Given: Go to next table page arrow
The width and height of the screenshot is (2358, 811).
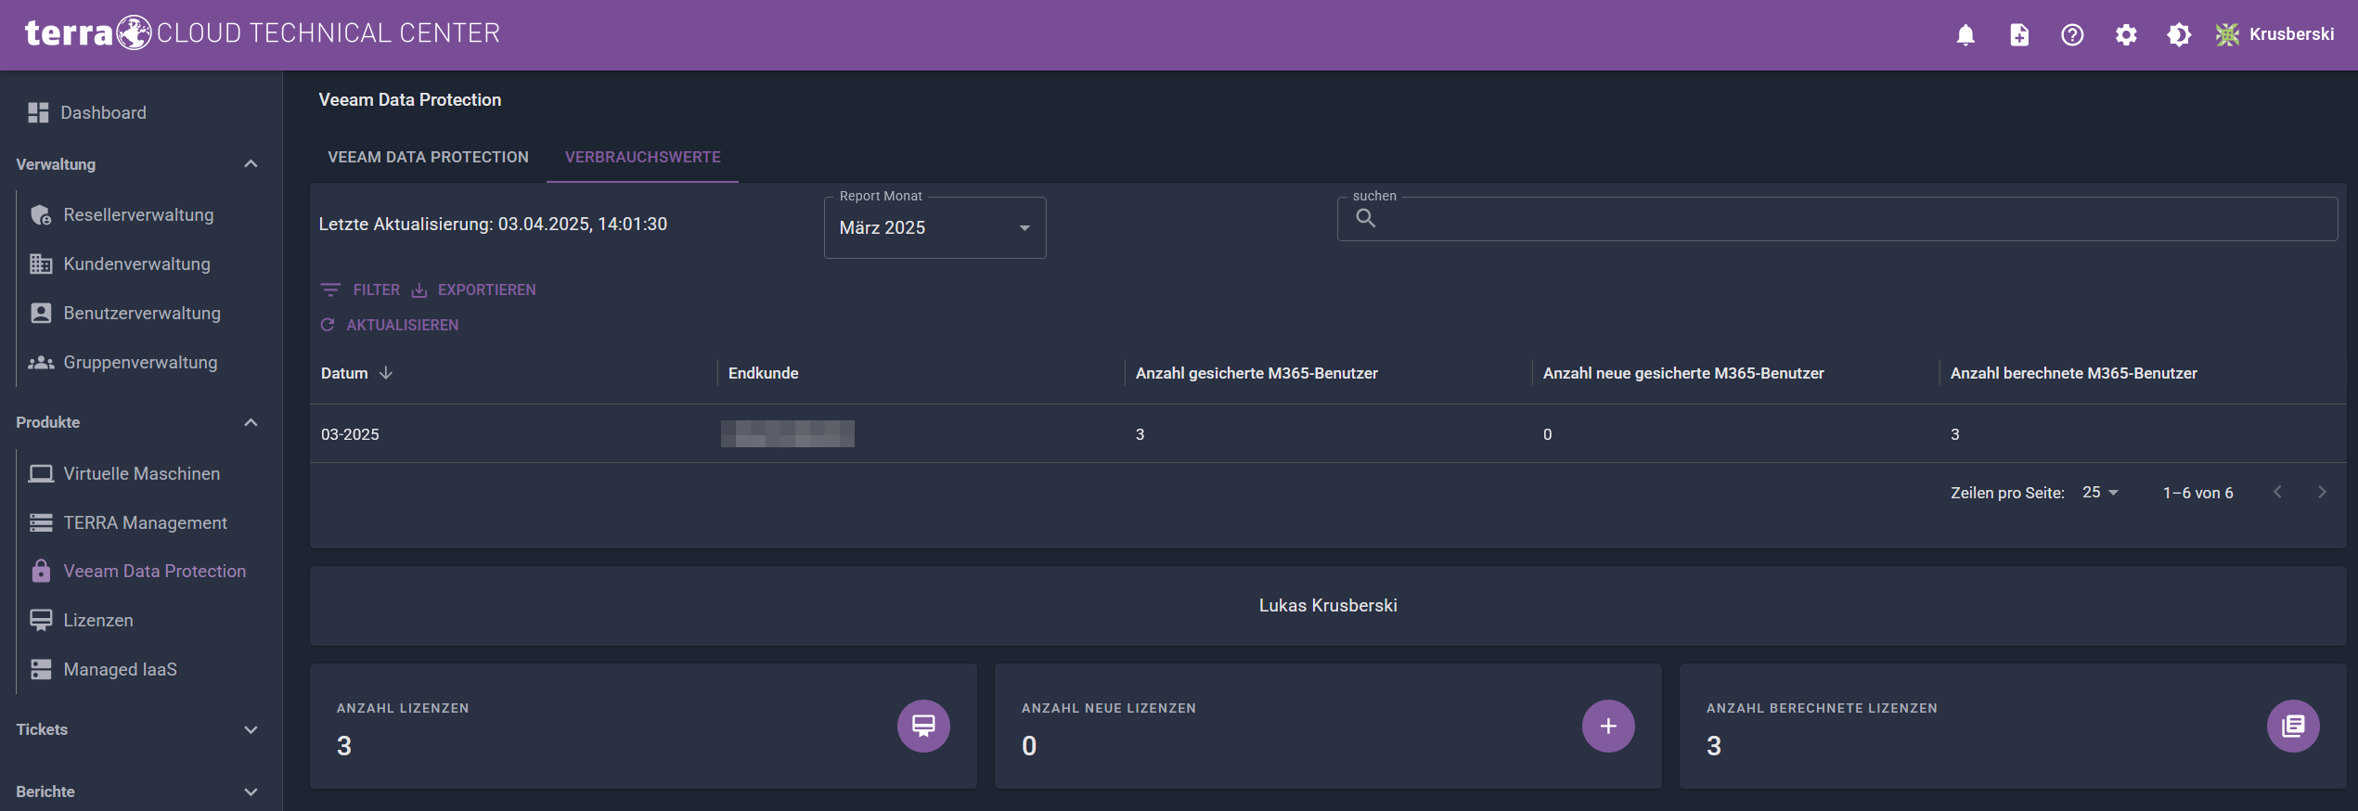Looking at the screenshot, I should click(2322, 493).
